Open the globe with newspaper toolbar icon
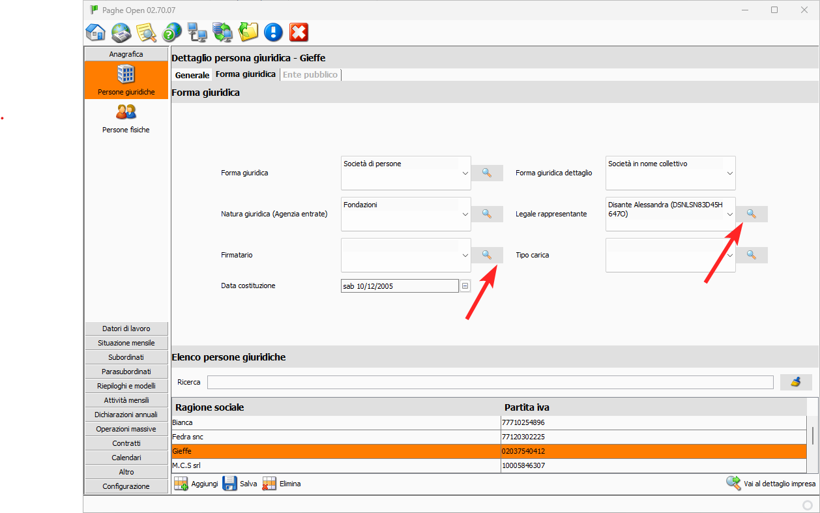This screenshot has width=820, height=513. coord(121,32)
